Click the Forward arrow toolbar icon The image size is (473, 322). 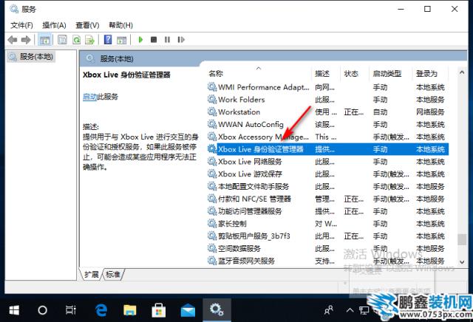26,40
